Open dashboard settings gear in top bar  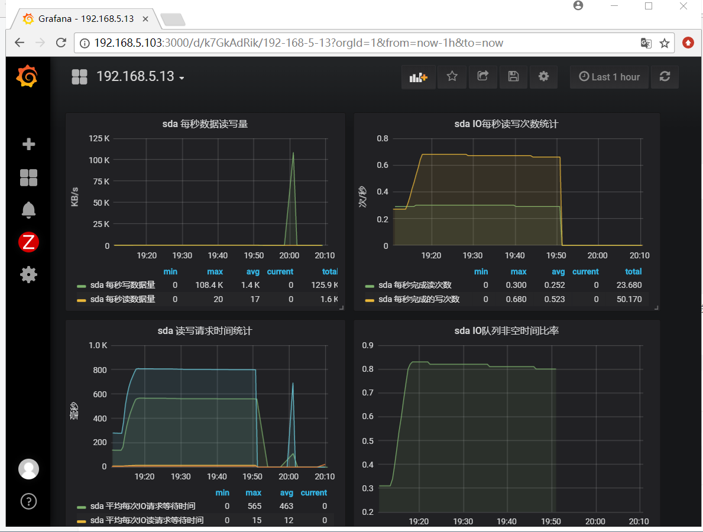tap(543, 77)
